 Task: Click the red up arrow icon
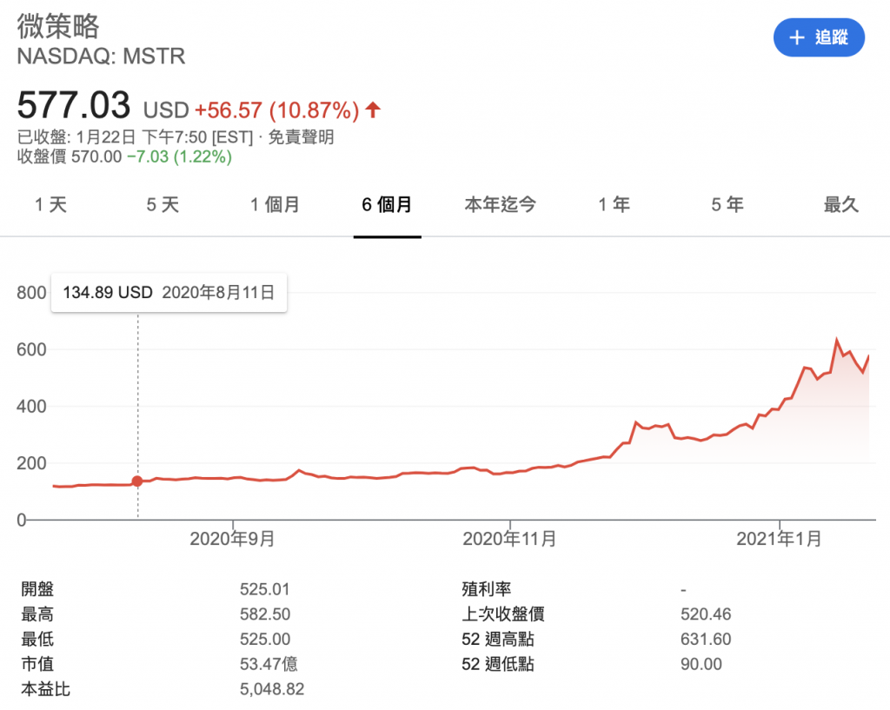coord(373,109)
